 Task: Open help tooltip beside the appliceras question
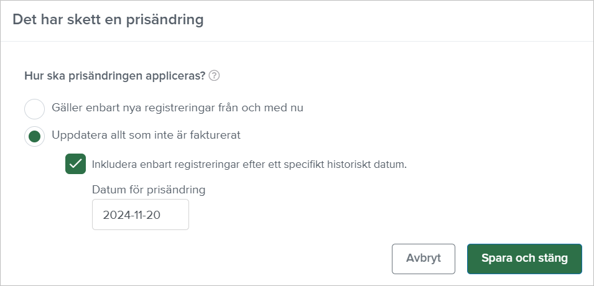click(215, 76)
